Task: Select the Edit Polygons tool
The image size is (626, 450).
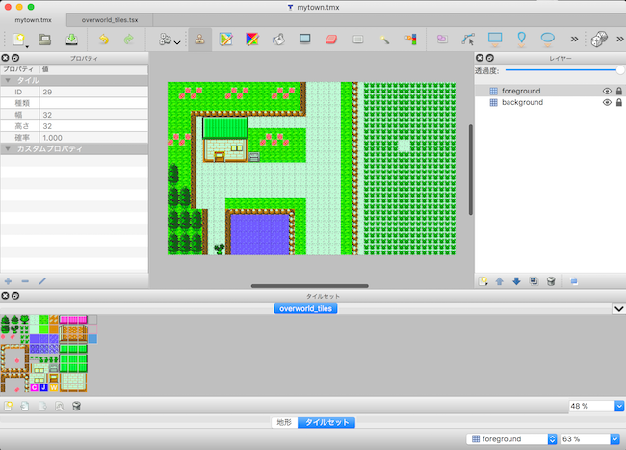Action: point(468,40)
